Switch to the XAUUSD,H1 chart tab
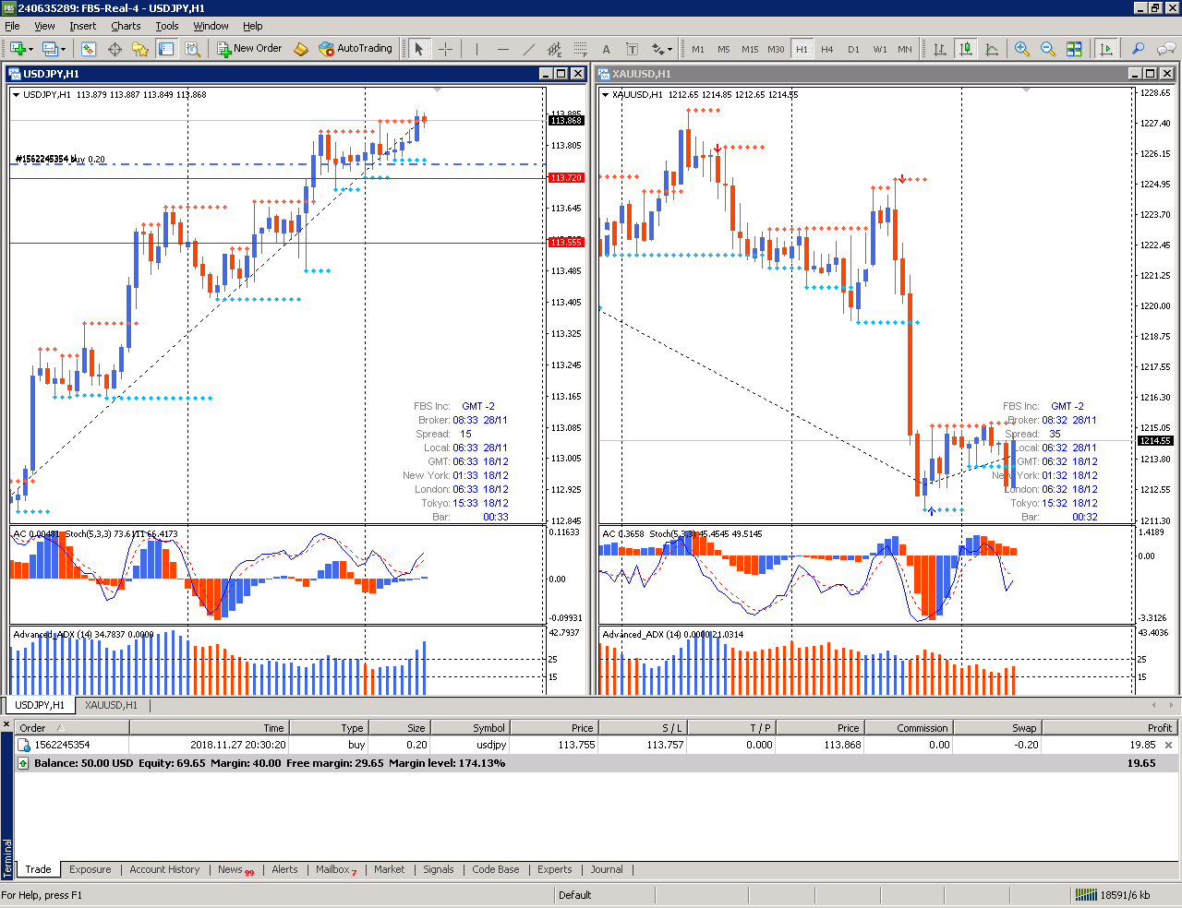The width and height of the screenshot is (1182, 908). (x=111, y=705)
